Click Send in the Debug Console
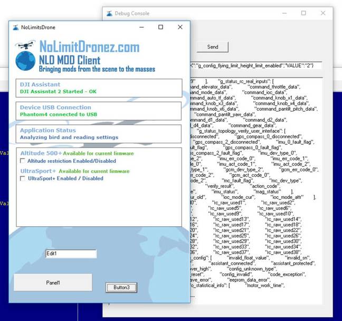This screenshot has width=342, height=321. click(x=213, y=47)
